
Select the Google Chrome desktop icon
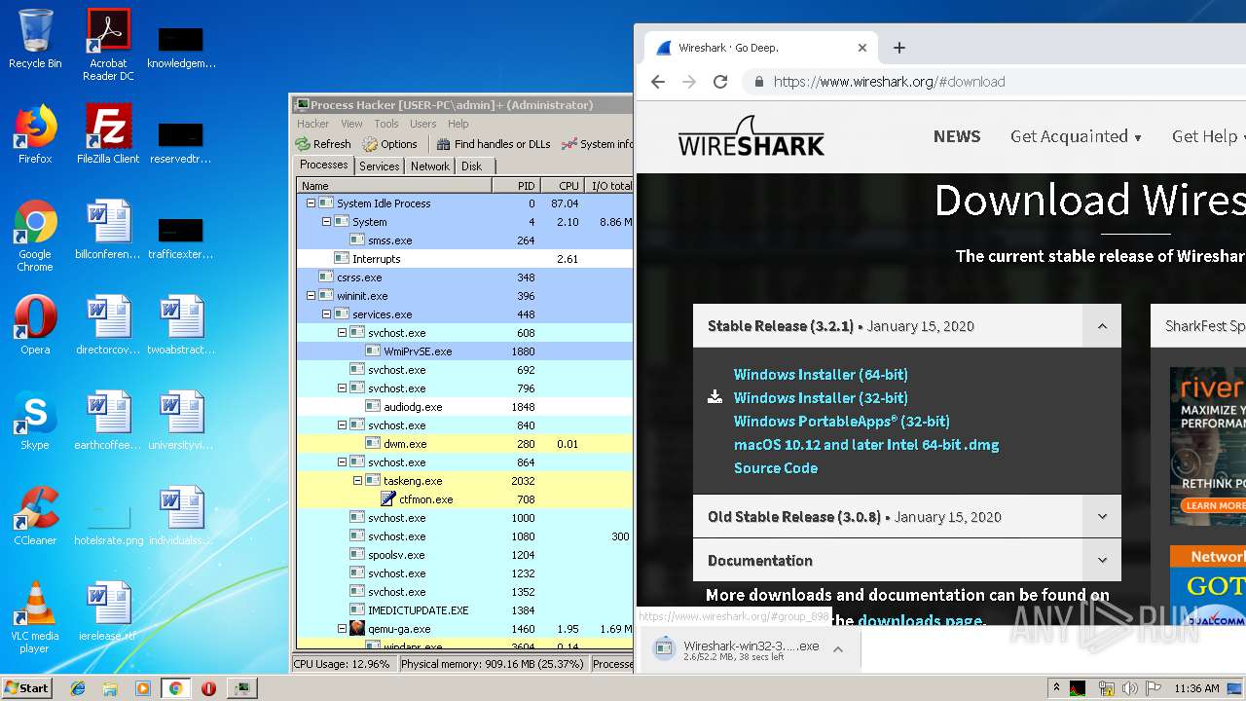(35, 236)
